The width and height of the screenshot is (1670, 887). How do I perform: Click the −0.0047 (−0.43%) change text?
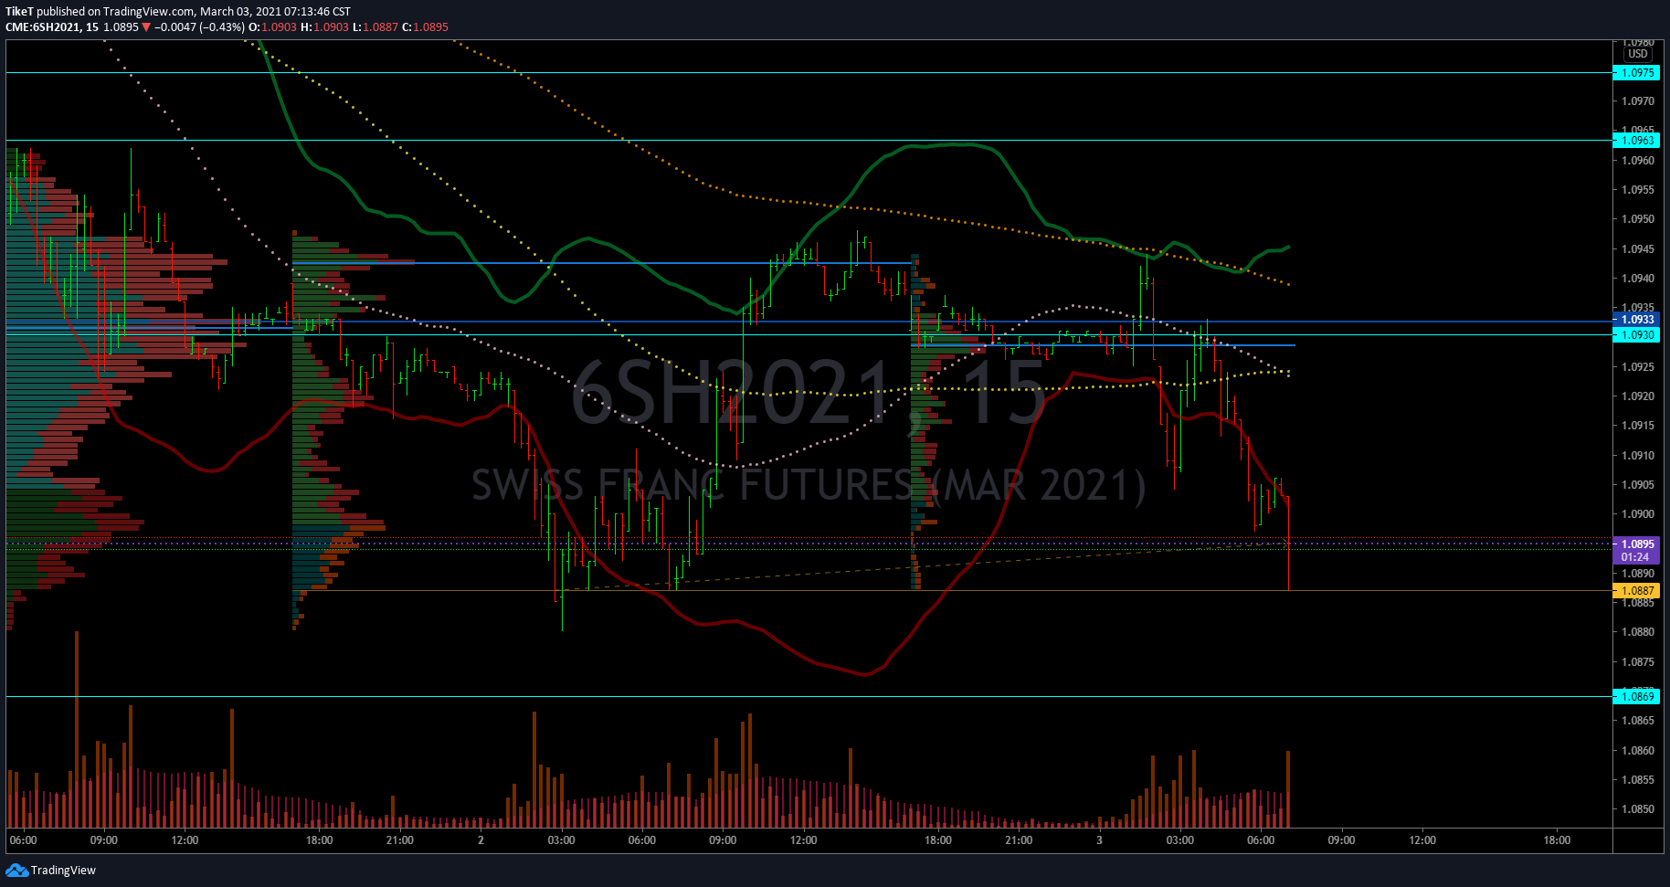pos(199,27)
